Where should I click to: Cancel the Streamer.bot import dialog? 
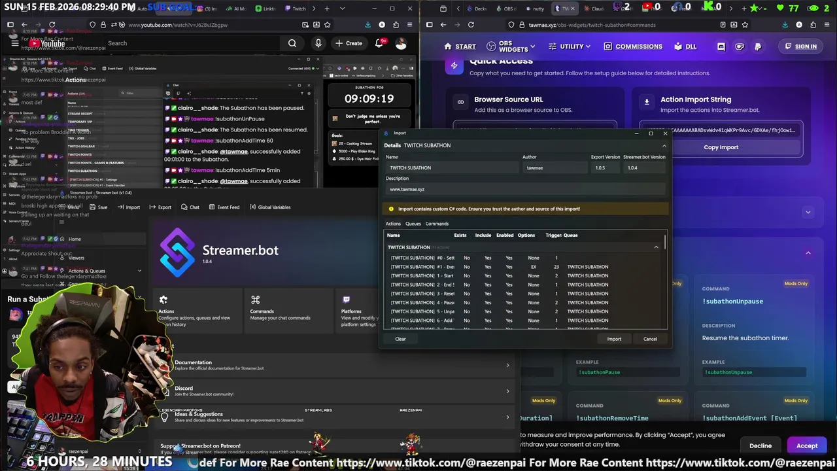[650, 339]
